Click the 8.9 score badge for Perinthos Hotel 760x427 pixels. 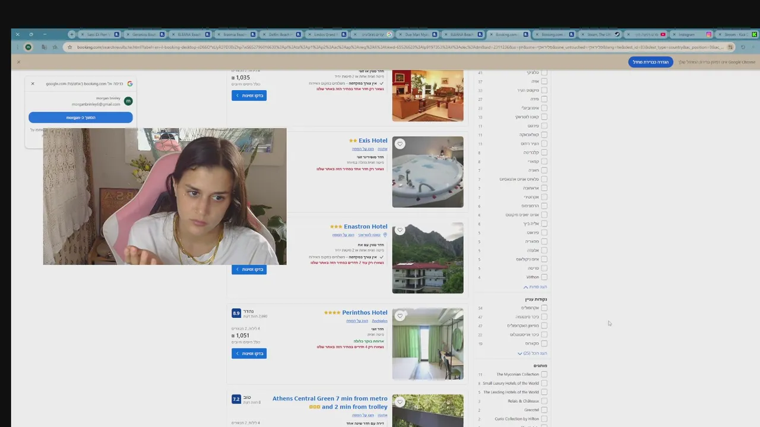coord(236,313)
